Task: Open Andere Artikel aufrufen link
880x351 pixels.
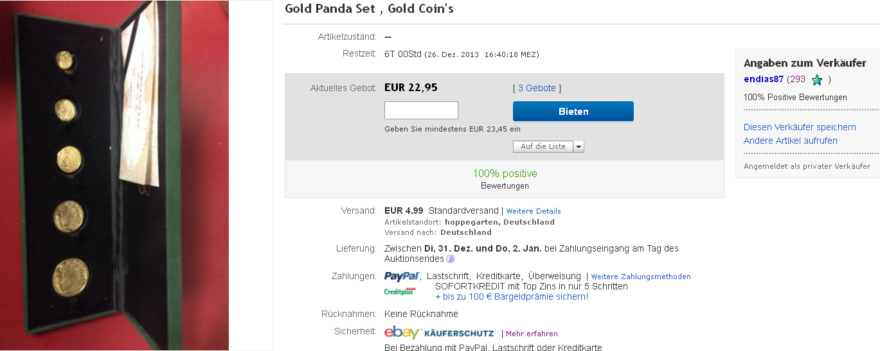Action: coord(790,141)
